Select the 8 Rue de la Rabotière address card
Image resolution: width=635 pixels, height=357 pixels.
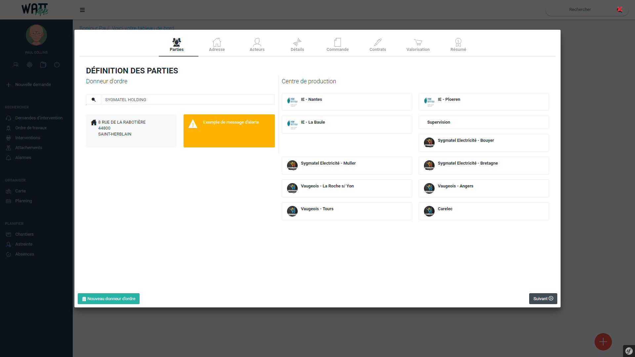pyautogui.click(x=131, y=131)
